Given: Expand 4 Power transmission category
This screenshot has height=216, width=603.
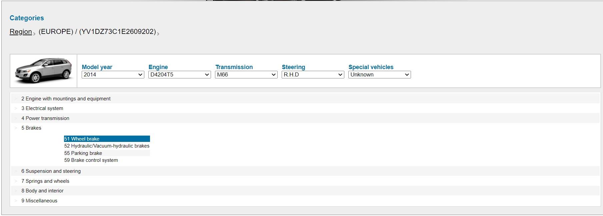Looking at the screenshot, I should tap(45, 118).
